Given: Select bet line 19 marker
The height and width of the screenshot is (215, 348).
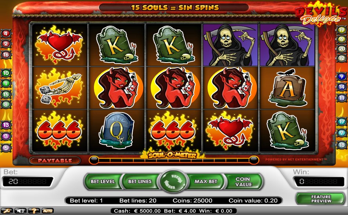Looking at the screenshot, I should (341, 30).
